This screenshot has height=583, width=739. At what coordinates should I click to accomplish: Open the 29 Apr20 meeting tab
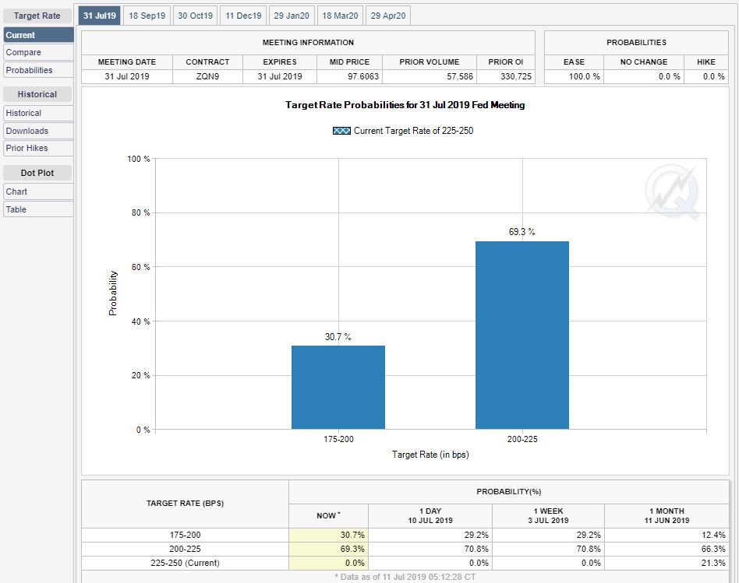(387, 16)
